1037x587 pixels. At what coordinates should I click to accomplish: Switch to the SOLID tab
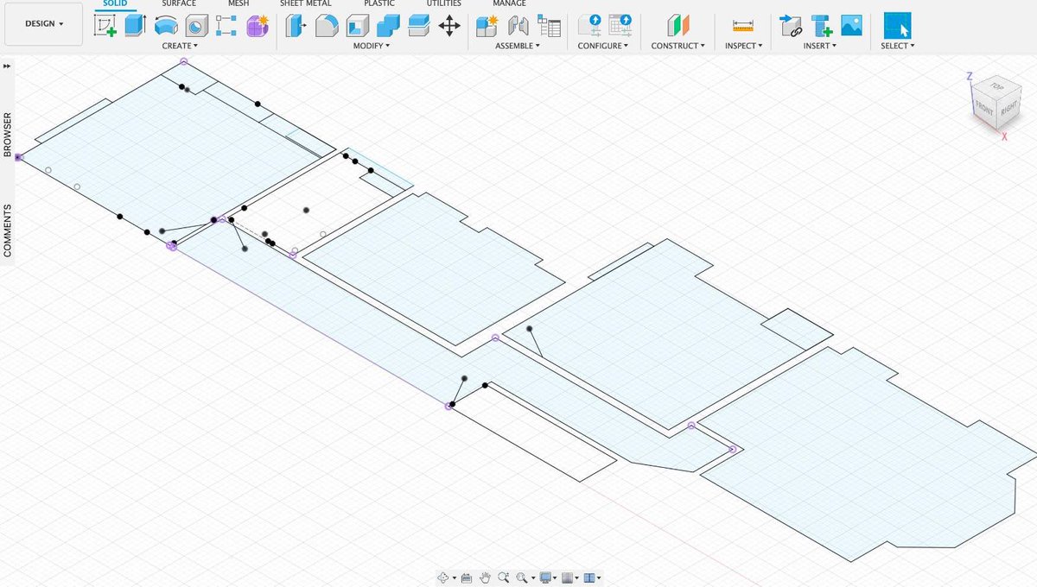(115, 4)
